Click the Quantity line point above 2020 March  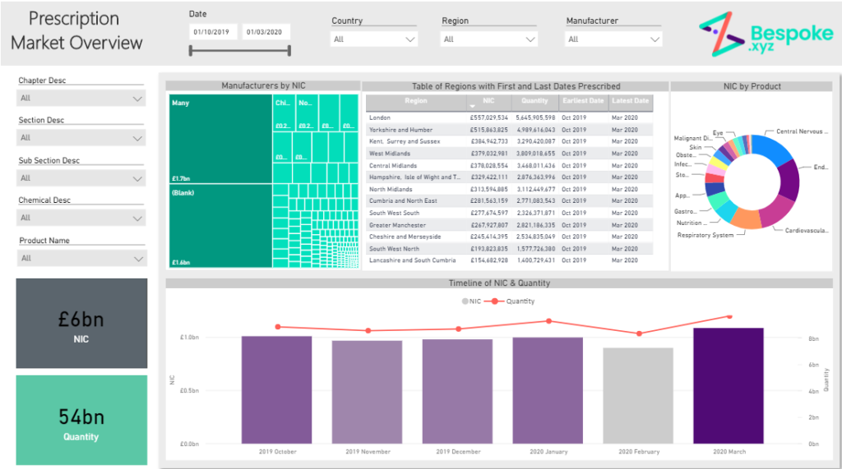coord(729,317)
